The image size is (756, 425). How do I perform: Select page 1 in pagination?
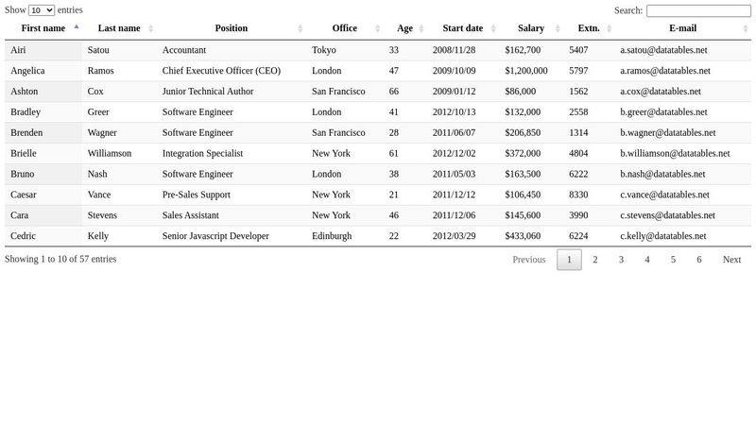pos(569,260)
